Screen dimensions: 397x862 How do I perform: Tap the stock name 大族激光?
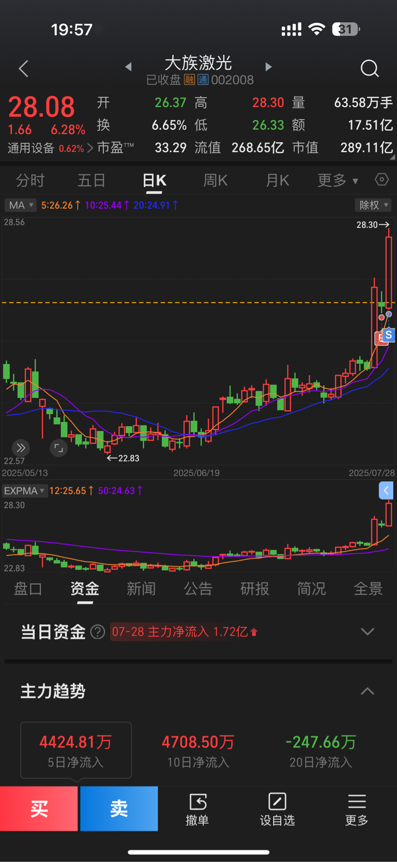pos(198,63)
